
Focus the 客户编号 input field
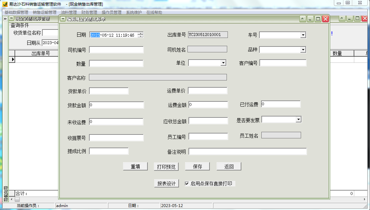point(283,63)
